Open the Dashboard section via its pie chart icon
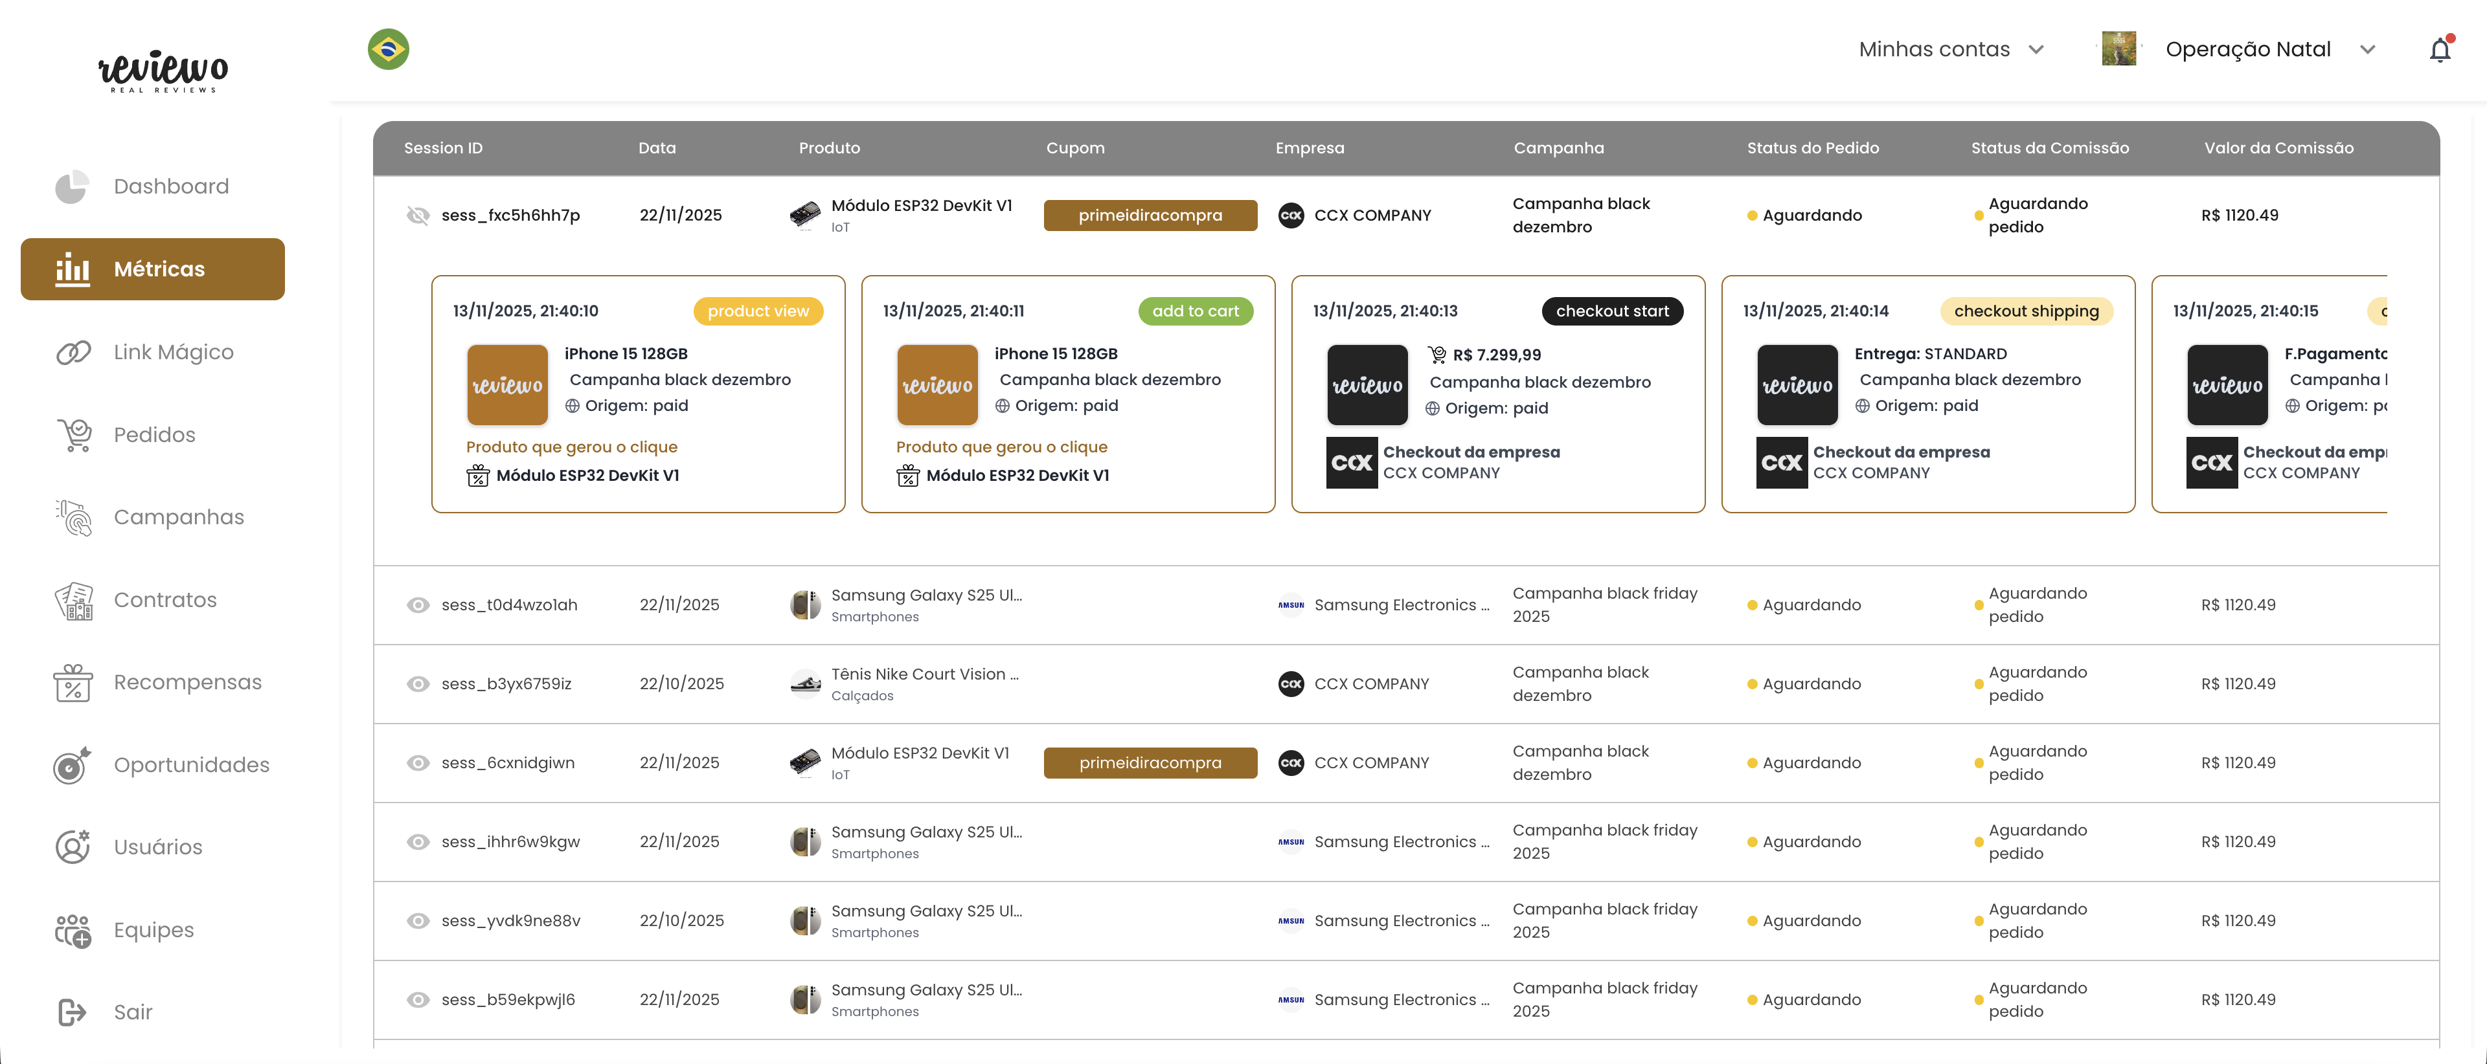Image resolution: width=2487 pixels, height=1064 pixels. (73, 185)
